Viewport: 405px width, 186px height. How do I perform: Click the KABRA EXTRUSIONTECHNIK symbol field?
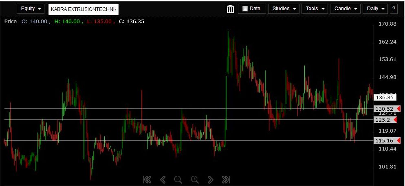tap(84, 9)
